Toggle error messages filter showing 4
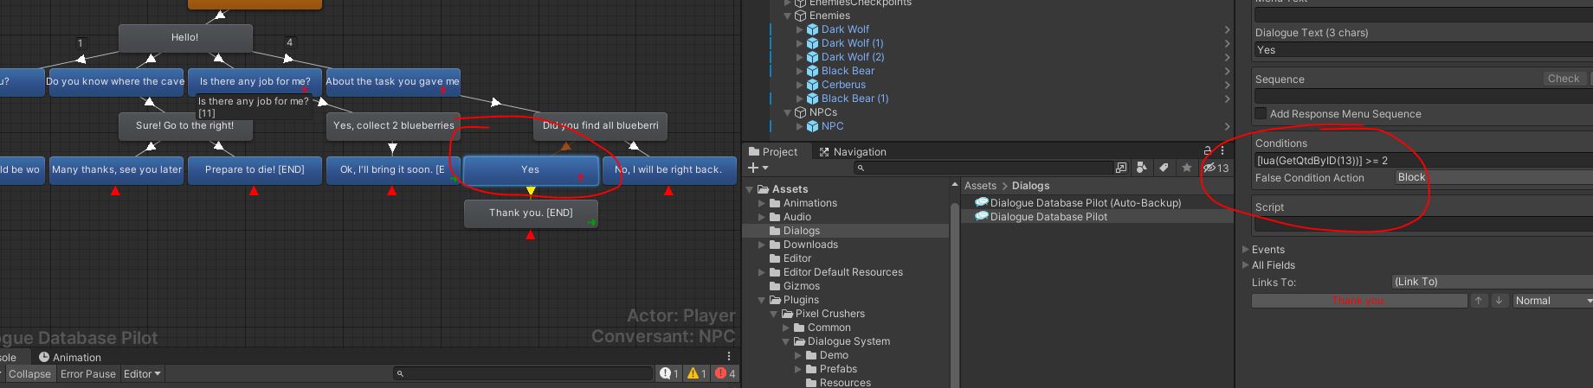The height and width of the screenshot is (388, 1593). (x=726, y=373)
